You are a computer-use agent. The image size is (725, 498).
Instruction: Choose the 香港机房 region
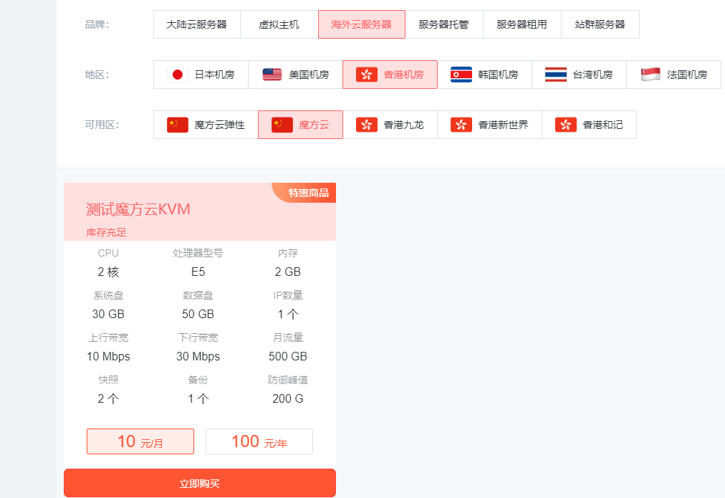390,75
